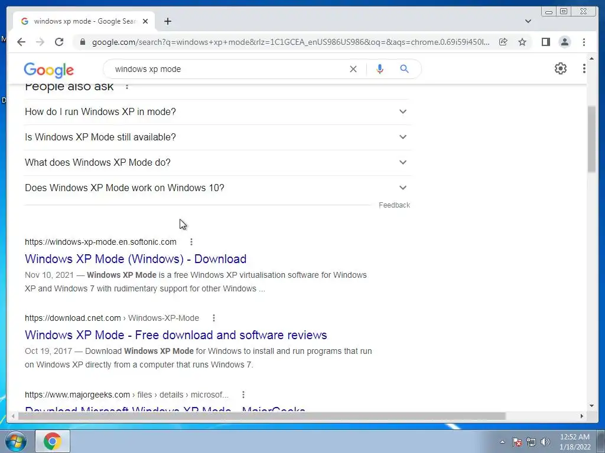Clear the search box with the X
605x453 pixels.
353,69
